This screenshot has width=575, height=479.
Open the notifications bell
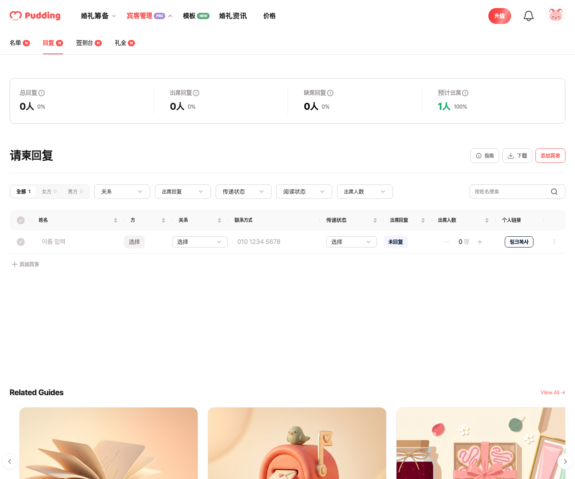[x=529, y=16]
